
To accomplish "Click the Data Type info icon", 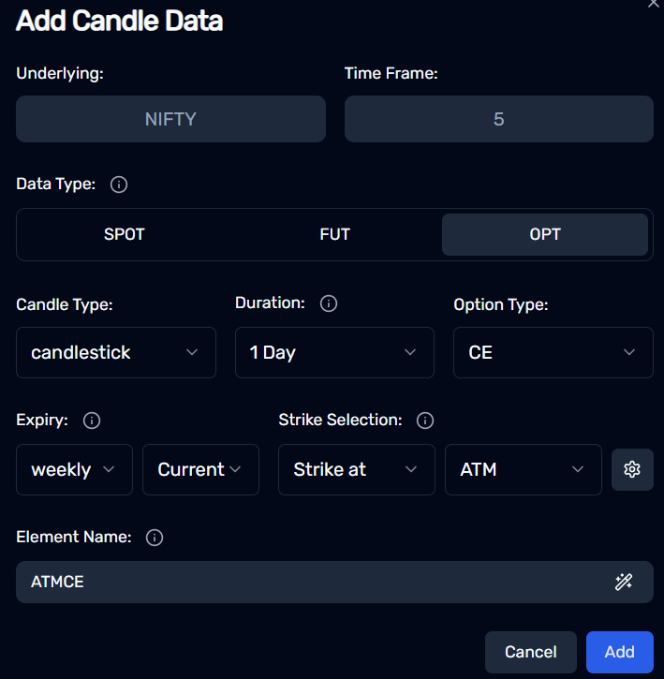I will pyautogui.click(x=119, y=185).
